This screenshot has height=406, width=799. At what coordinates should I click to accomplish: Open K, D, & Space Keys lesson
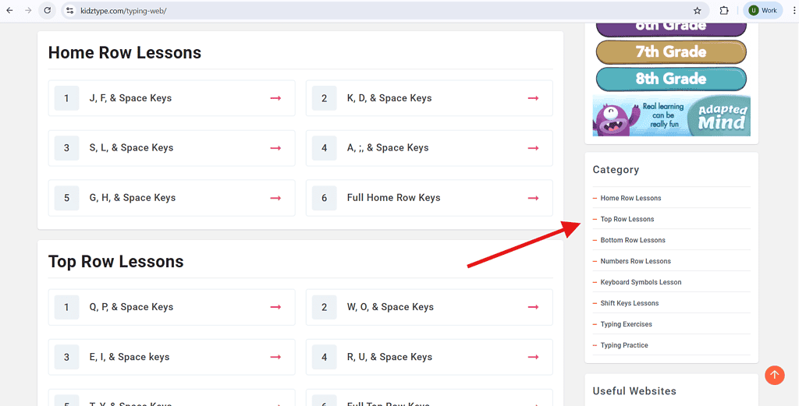point(429,98)
